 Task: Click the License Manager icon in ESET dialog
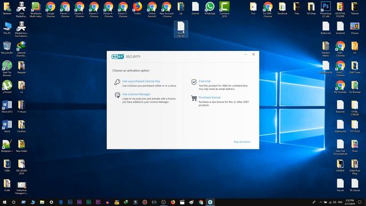click(117, 95)
